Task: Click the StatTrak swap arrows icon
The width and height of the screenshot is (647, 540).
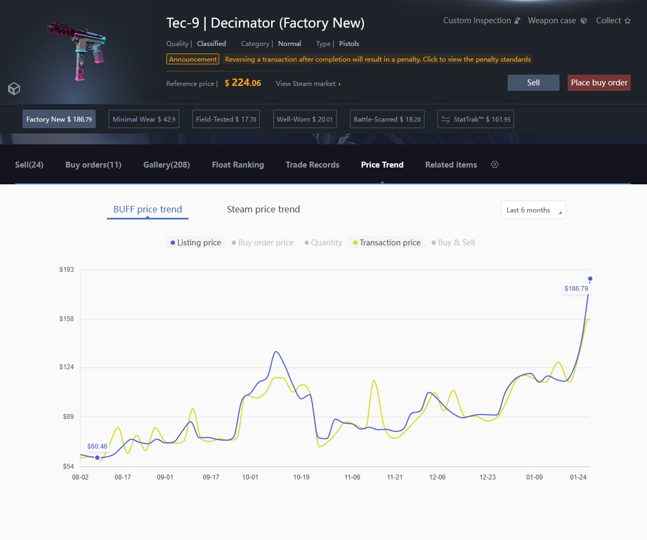Action: click(445, 119)
